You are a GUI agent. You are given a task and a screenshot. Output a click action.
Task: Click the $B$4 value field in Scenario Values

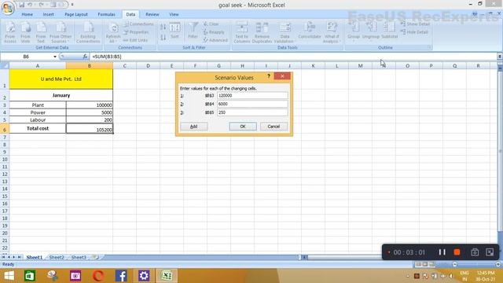252,104
